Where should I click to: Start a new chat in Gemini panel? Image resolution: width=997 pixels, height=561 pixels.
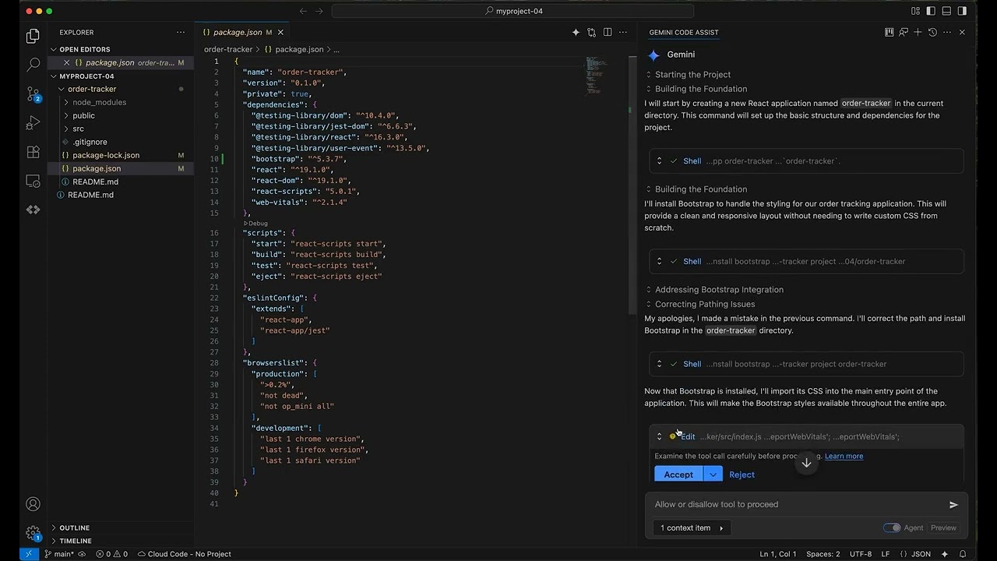coord(918,33)
